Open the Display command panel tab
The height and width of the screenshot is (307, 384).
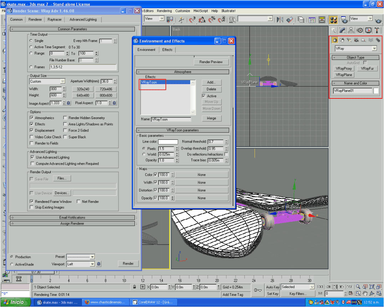tap(368, 30)
